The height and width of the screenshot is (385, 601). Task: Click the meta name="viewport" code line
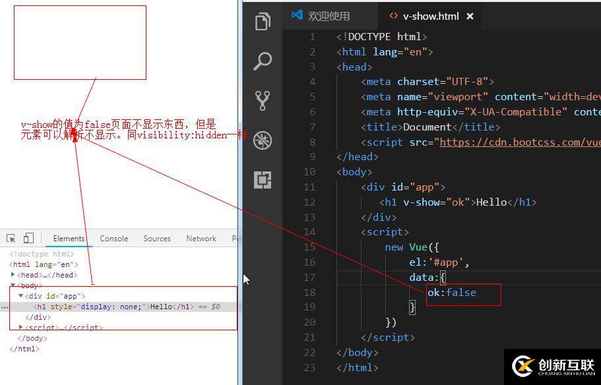(x=481, y=96)
